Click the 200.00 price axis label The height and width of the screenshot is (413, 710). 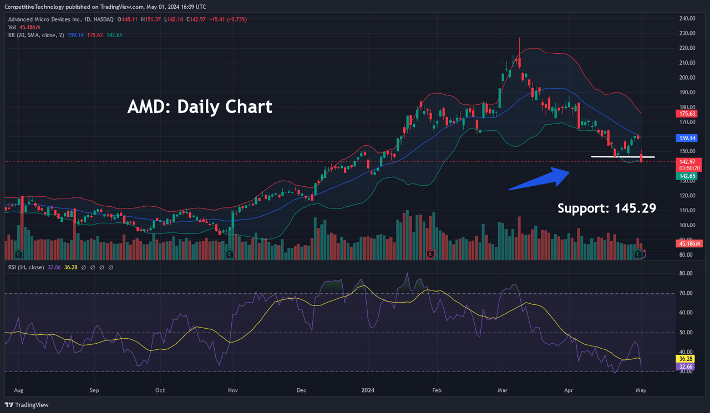coord(687,78)
